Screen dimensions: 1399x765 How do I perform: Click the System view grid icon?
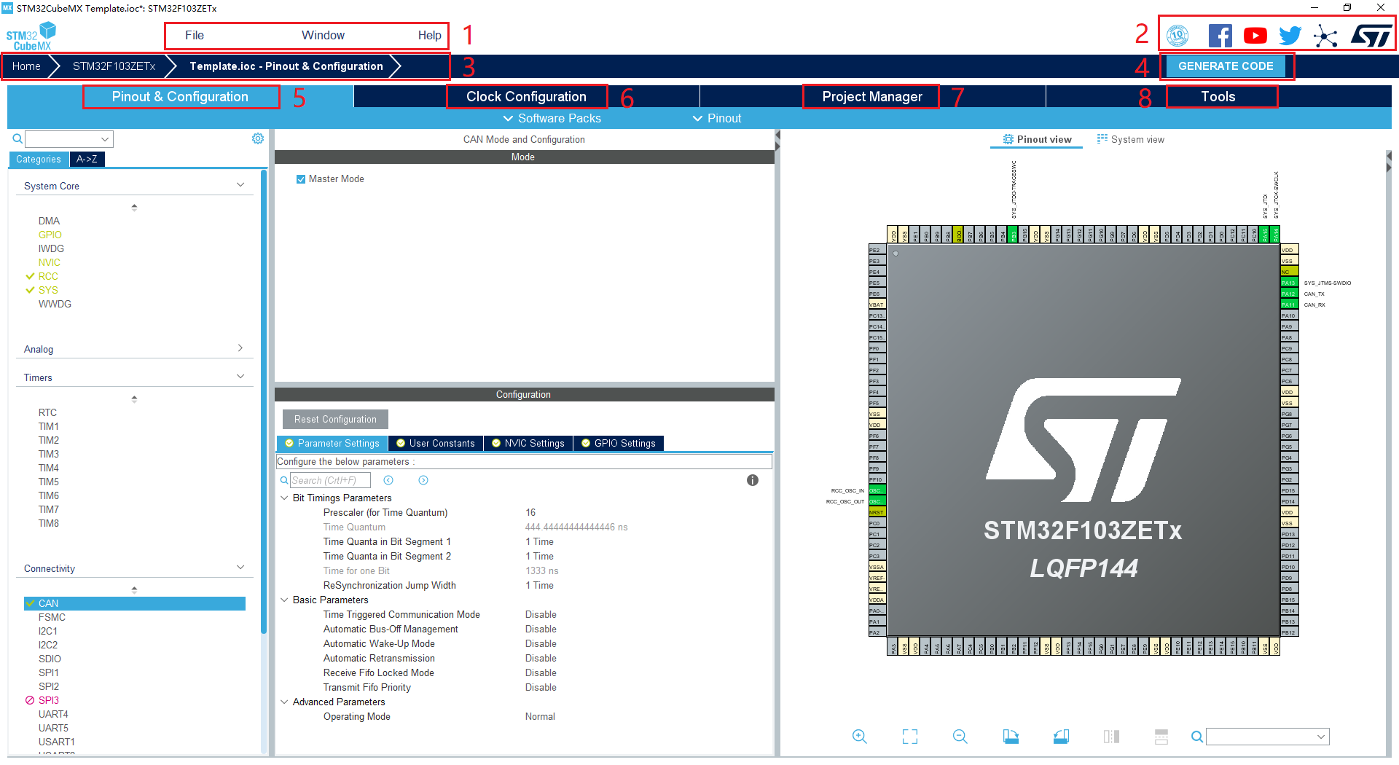point(1102,139)
